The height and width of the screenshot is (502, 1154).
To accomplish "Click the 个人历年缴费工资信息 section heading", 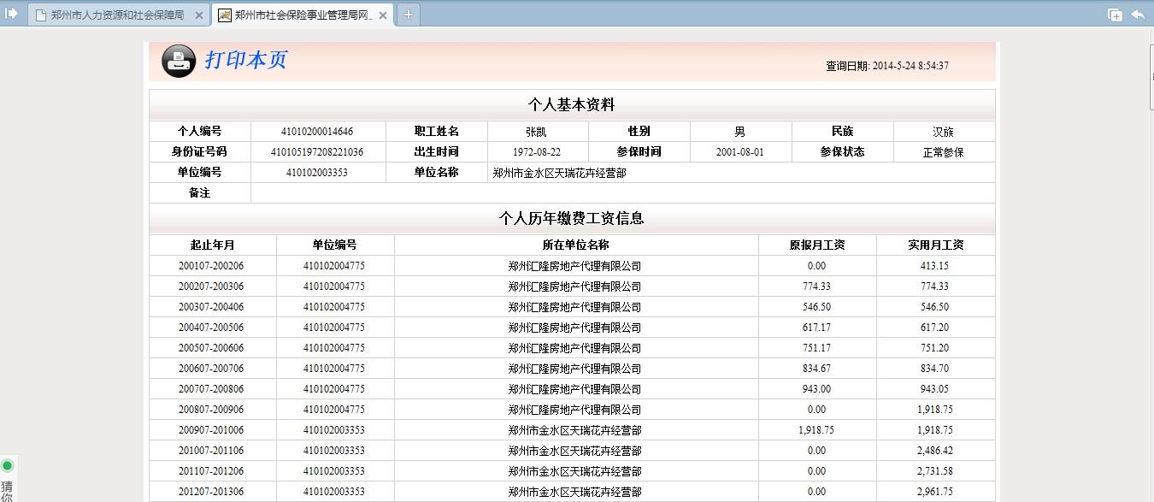I will coord(571,219).
